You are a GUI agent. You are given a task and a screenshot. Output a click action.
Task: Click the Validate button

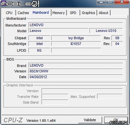[90, 120]
